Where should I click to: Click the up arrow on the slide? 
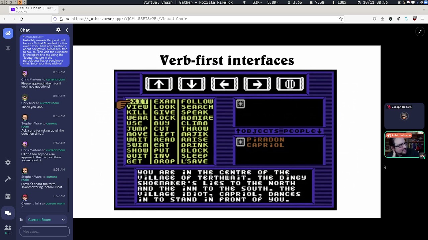tap(159, 84)
